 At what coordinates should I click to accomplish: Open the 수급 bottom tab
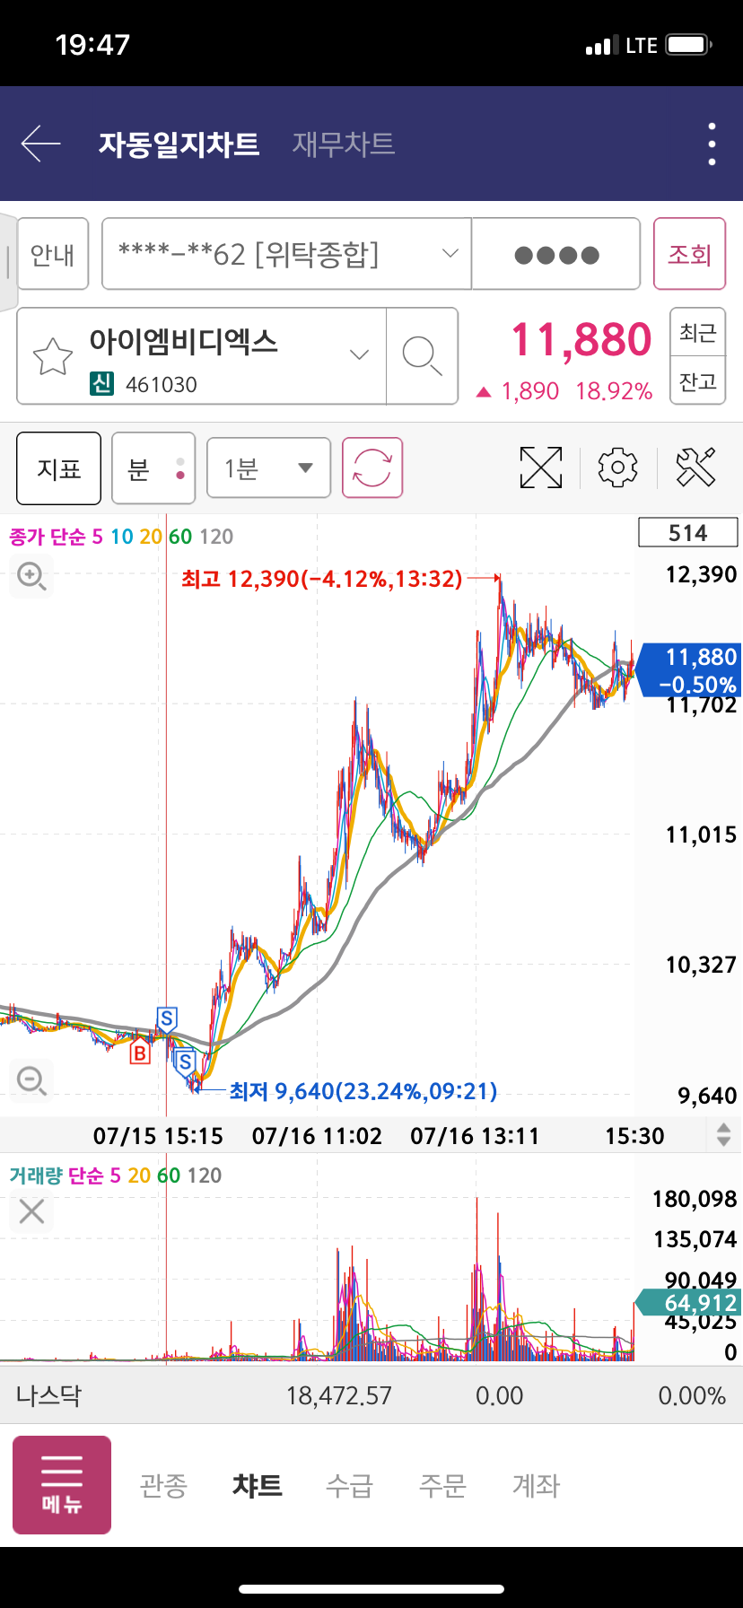coord(349,1485)
